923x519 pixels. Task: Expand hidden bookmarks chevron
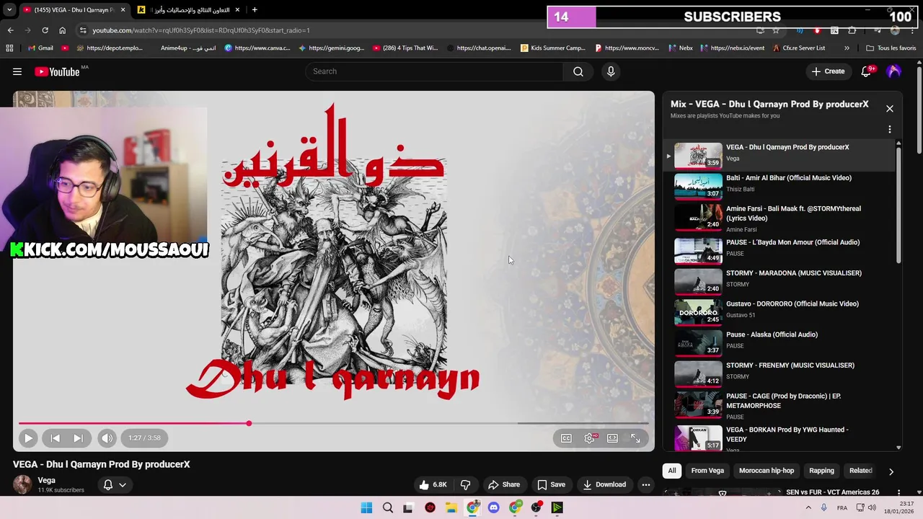click(847, 48)
